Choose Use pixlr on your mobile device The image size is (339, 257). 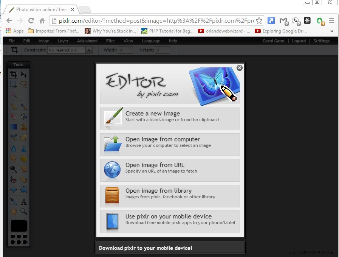coord(170,222)
